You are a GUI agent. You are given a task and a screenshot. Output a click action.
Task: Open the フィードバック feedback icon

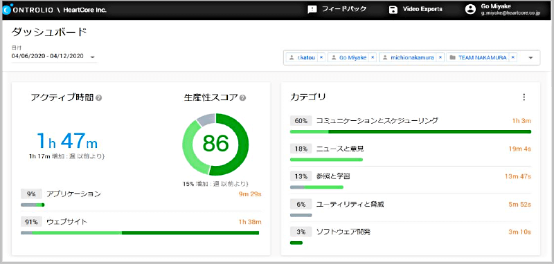pyautogui.click(x=312, y=10)
